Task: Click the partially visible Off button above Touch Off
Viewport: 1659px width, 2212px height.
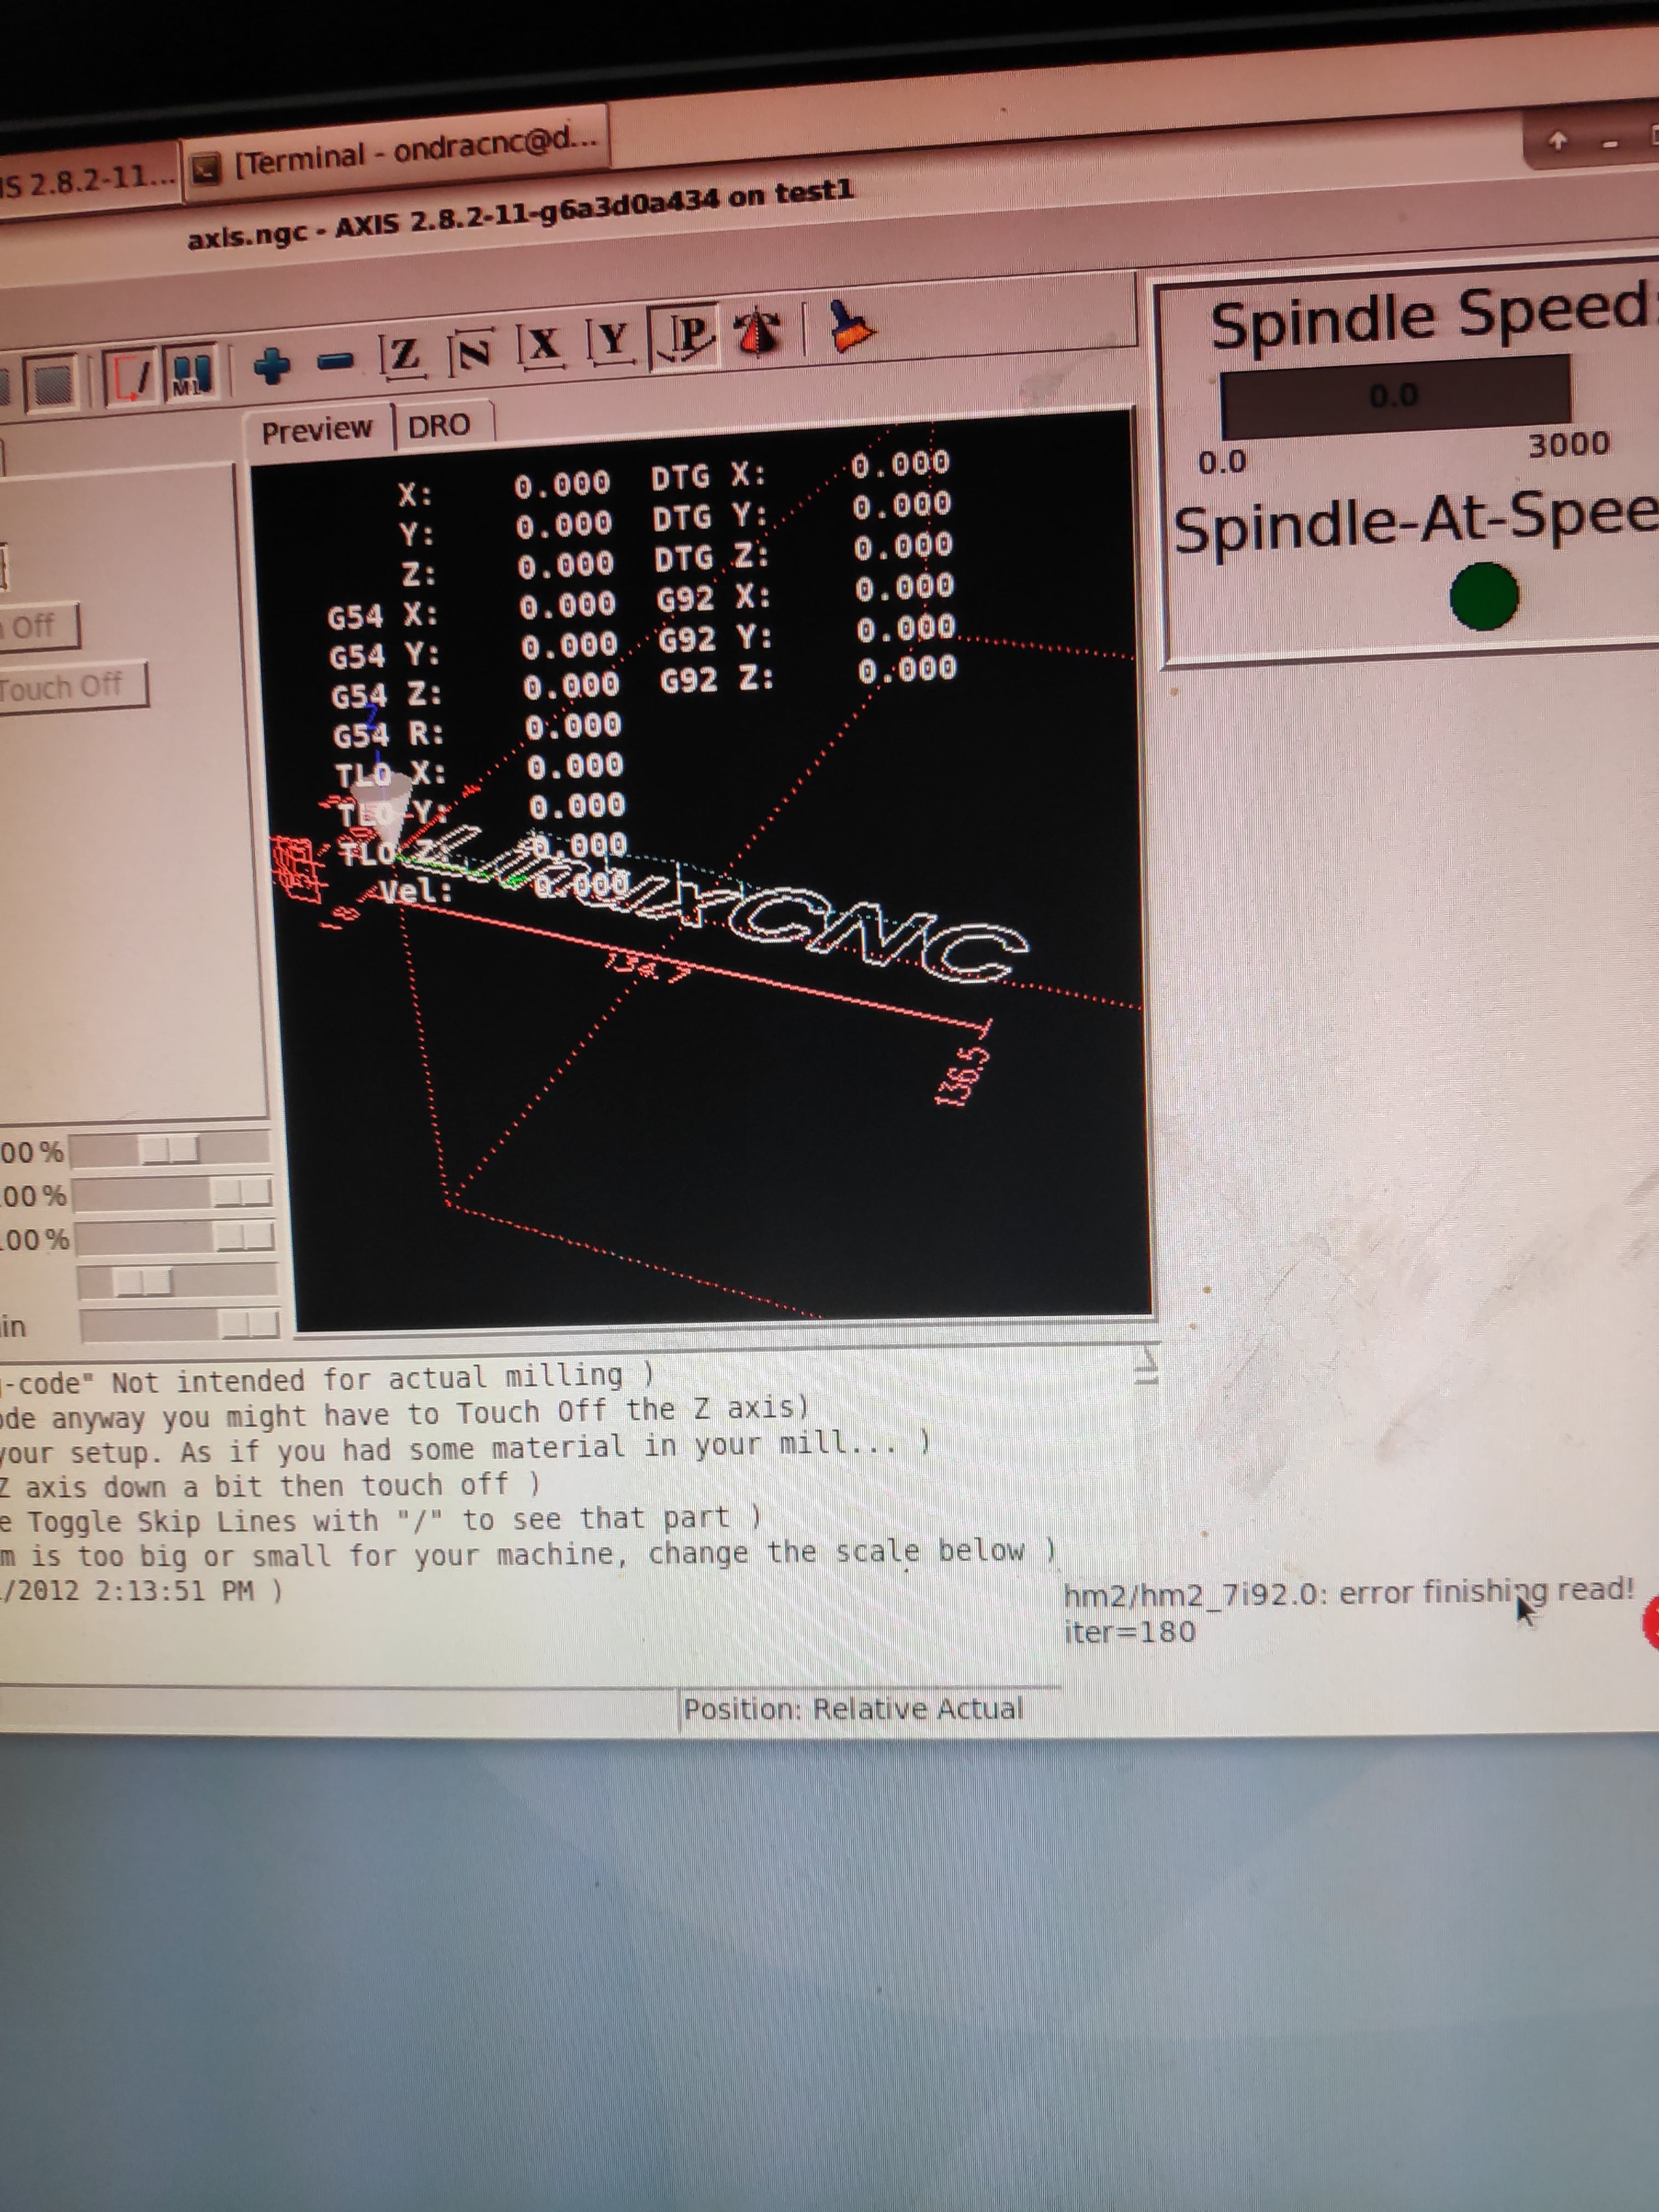Action: point(37,627)
